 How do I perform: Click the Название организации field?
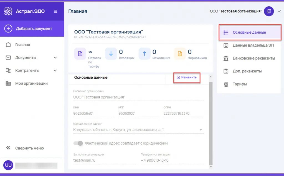[x=138, y=97]
